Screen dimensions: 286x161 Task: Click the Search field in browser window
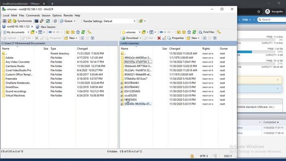point(272,20)
